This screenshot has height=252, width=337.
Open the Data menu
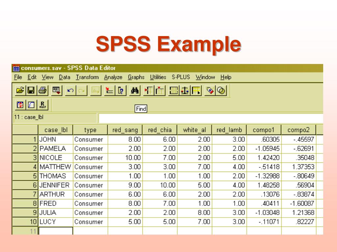(65, 77)
